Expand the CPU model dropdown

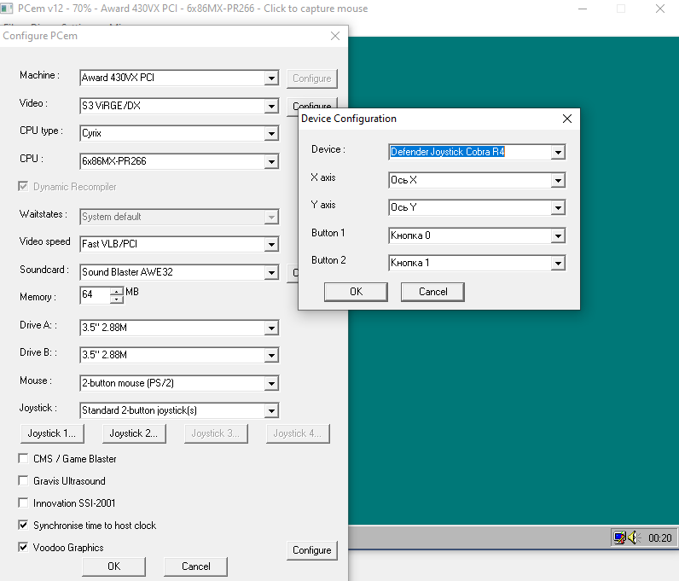[271, 161]
